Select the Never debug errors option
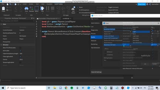Viewport: 160px width, 90px height. tap(80, 7)
